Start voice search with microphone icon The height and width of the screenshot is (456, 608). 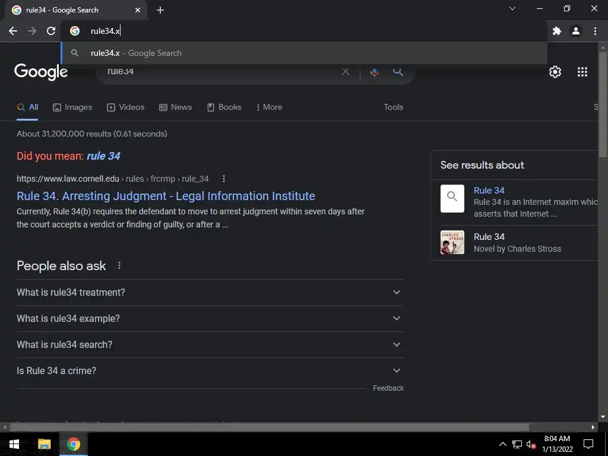[374, 72]
